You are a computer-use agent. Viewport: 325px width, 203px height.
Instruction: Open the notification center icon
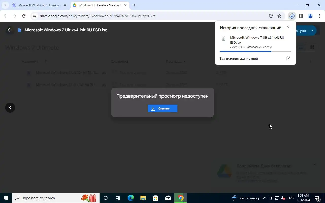pos(317,198)
